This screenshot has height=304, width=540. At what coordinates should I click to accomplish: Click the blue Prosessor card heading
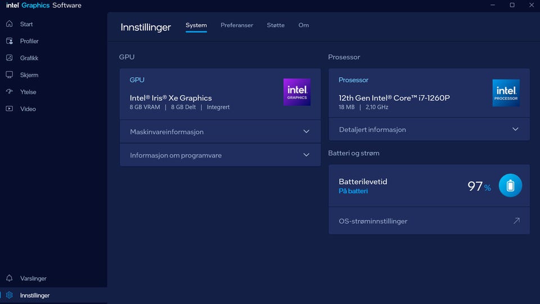point(353,80)
